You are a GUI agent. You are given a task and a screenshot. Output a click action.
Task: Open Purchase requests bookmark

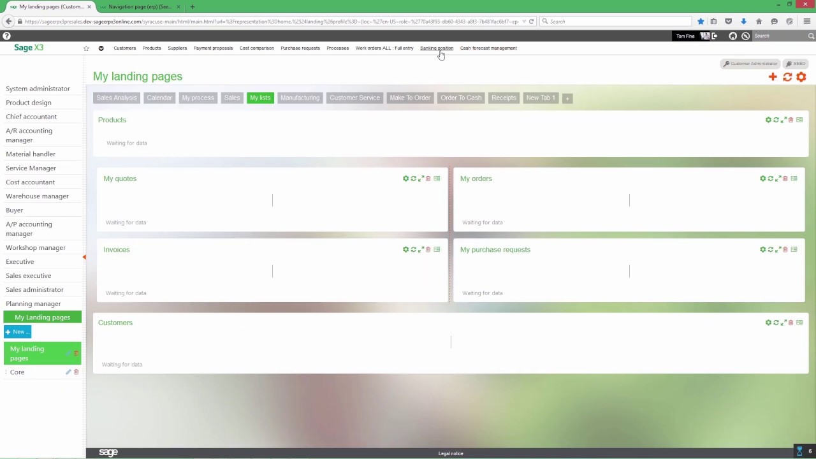[x=300, y=48]
